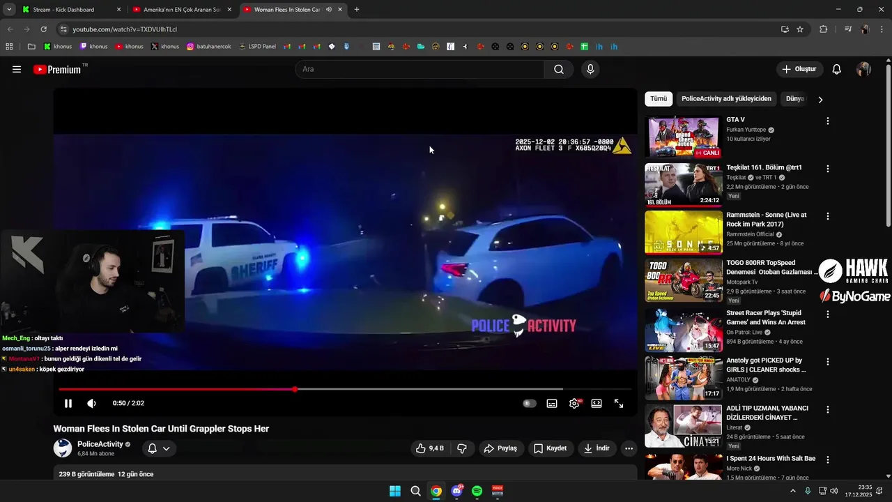Open more actions below the video
The width and height of the screenshot is (892, 502).
click(629, 448)
